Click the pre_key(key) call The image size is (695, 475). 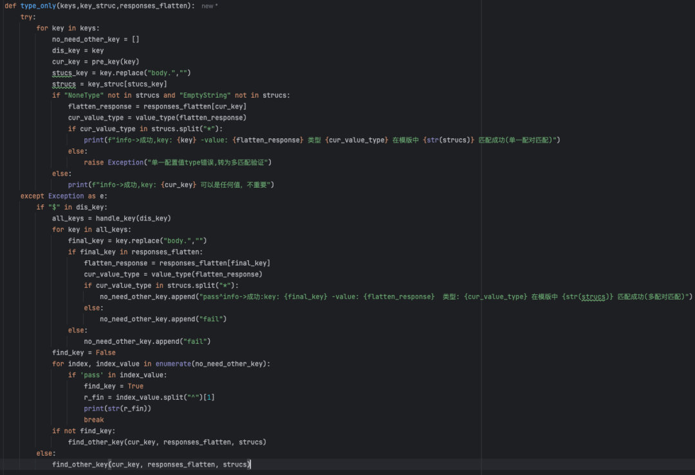tap(115, 62)
